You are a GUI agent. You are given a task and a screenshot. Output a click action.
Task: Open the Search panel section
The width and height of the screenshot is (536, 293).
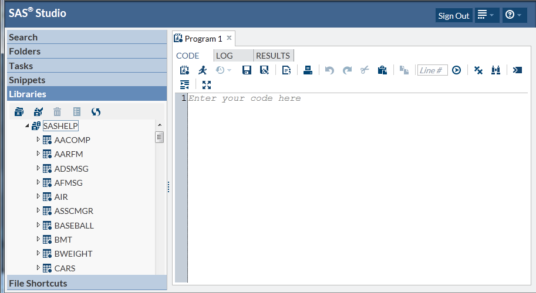pyautogui.click(x=87, y=37)
